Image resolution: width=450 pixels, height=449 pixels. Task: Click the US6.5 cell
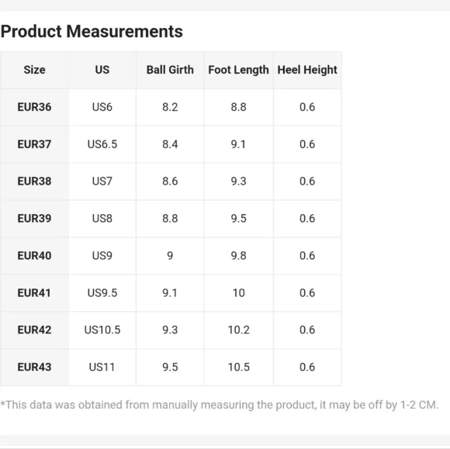coord(102,144)
